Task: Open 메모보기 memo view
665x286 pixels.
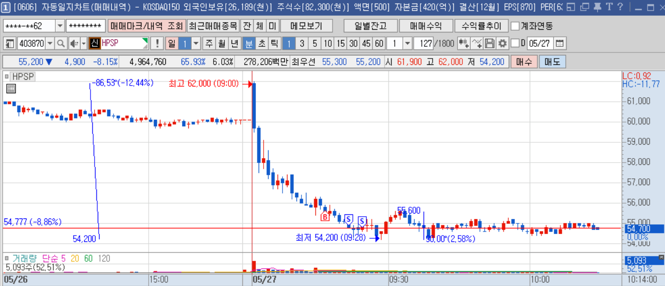Action: (306, 26)
